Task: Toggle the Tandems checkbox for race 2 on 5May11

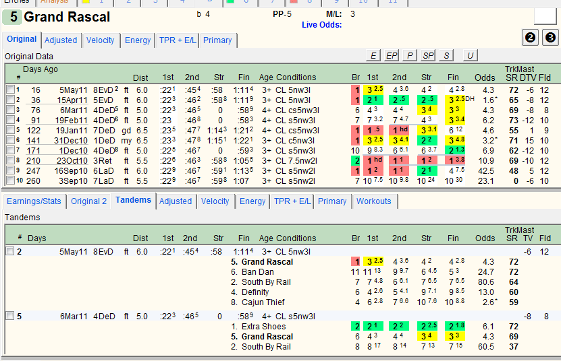Action: pyautogui.click(x=10, y=251)
